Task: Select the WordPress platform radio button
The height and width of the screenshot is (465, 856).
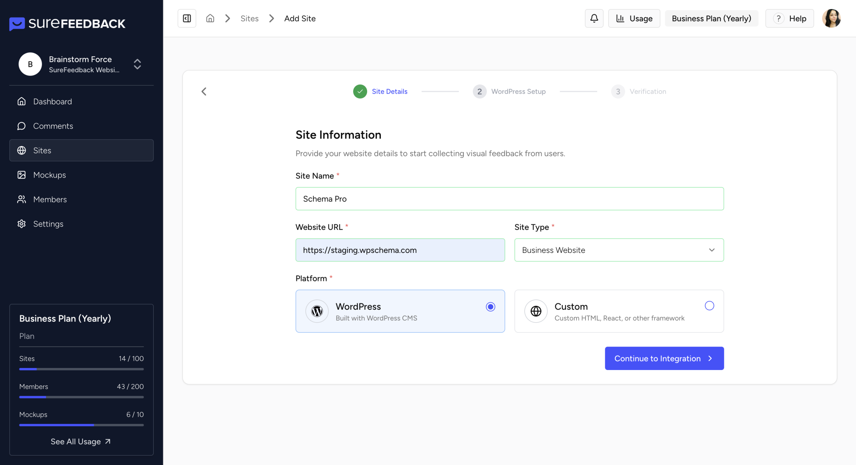Action: (x=490, y=307)
